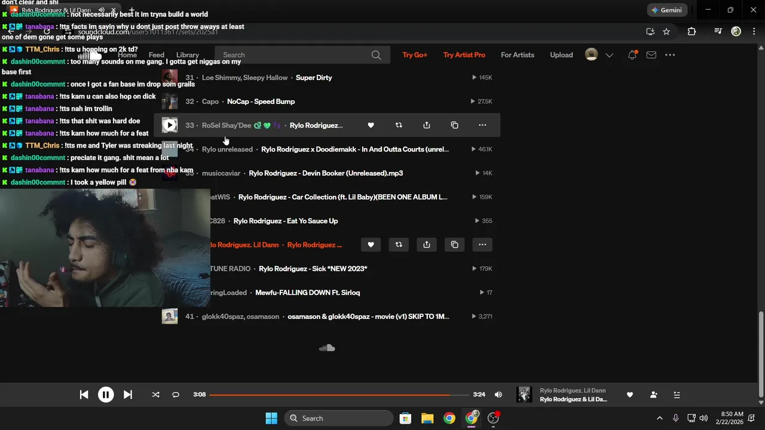Go to Home tab in SoundCloud

point(127,55)
